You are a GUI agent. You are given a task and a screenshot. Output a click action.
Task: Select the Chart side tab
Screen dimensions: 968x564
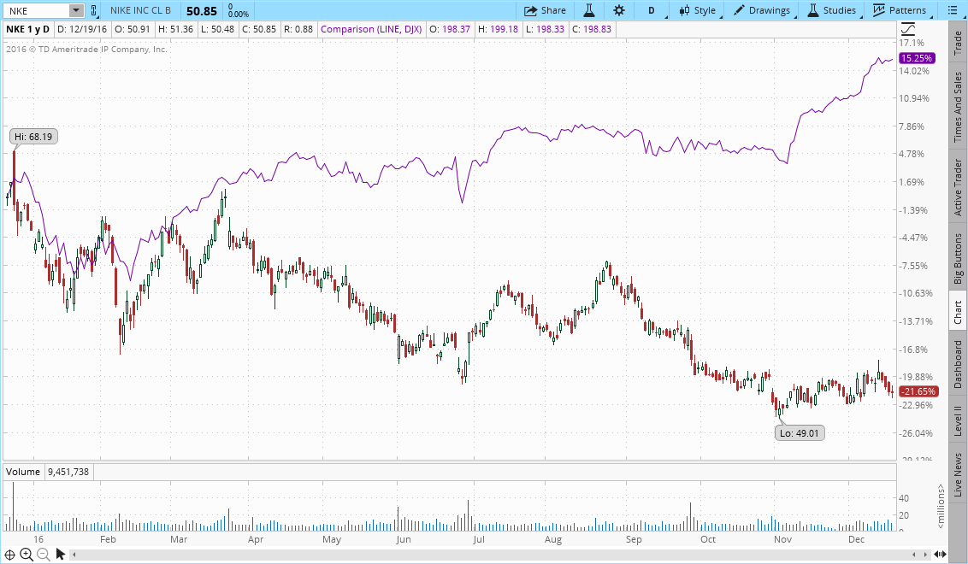click(x=958, y=312)
